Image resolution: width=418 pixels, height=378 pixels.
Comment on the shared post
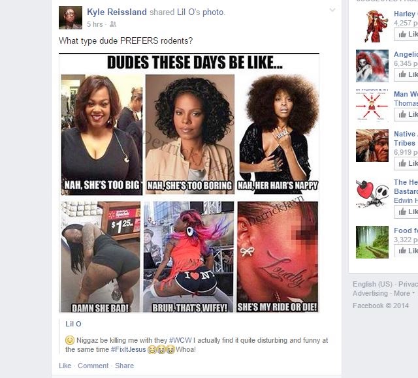click(93, 366)
